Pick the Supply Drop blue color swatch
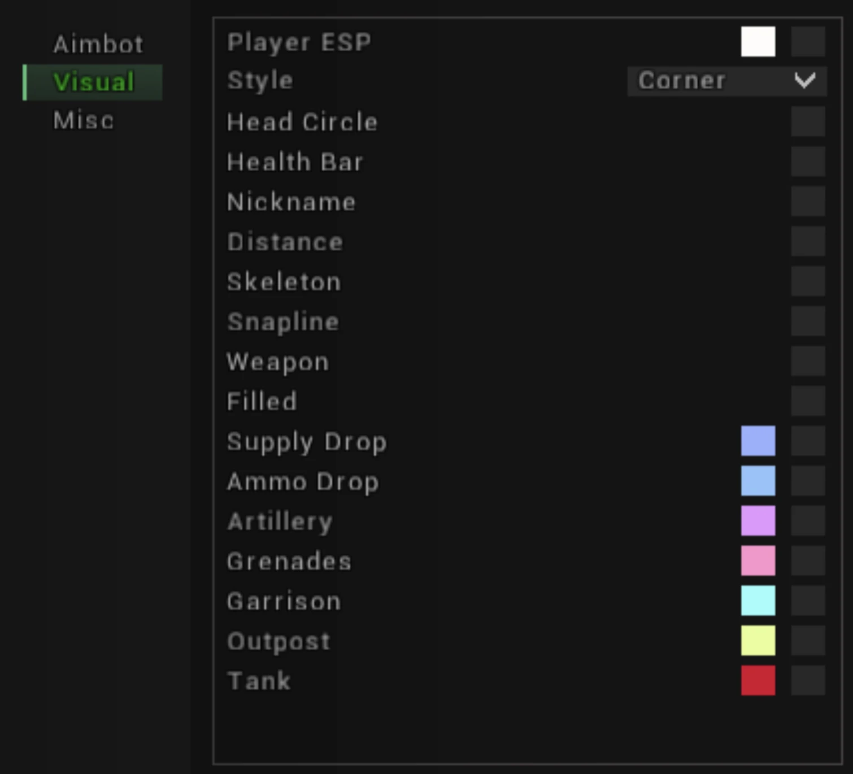This screenshot has height=774, width=853. point(758,441)
